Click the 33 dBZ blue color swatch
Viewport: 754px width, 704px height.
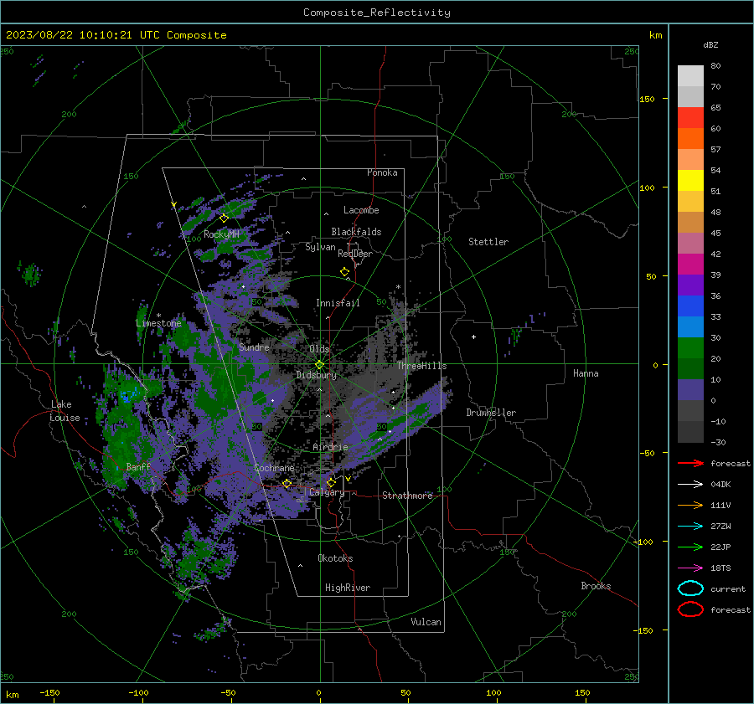690,326
